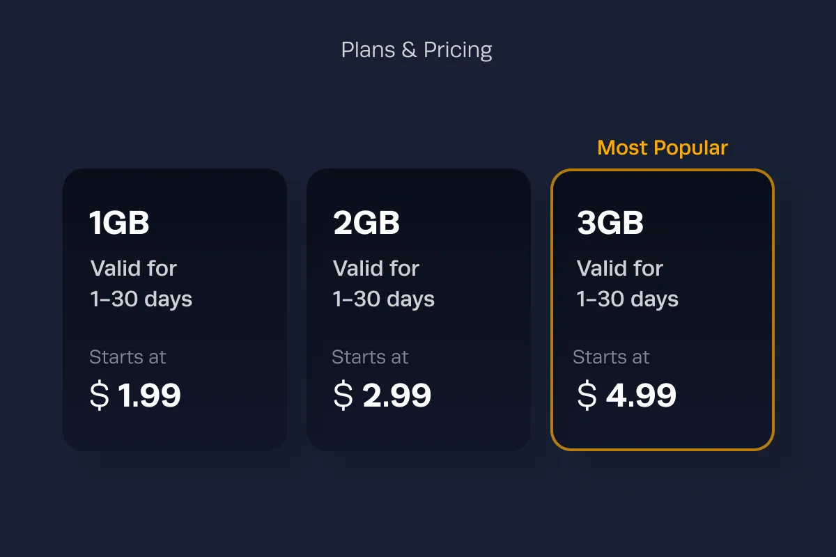Viewport: 836px width, 557px height.
Task: Click the $ 2.99 price
Action: tap(382, 395)
